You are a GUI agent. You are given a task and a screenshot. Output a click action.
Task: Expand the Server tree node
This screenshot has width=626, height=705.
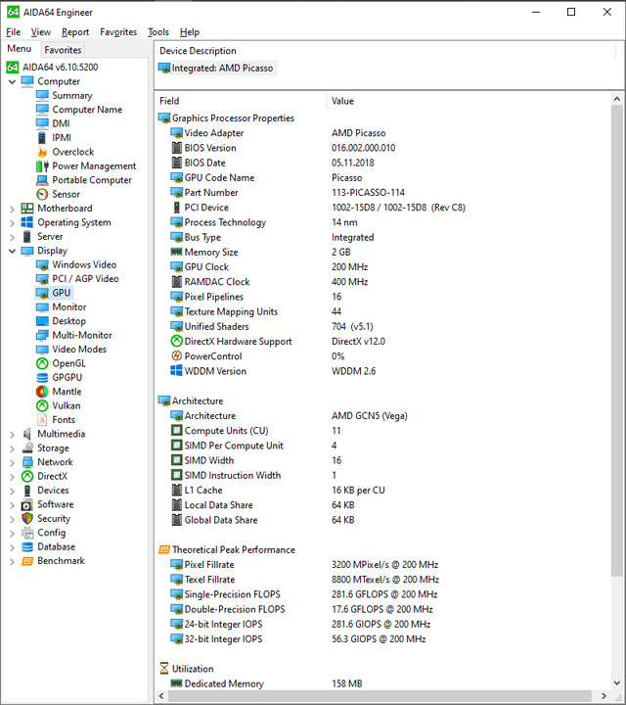point(12,237)
